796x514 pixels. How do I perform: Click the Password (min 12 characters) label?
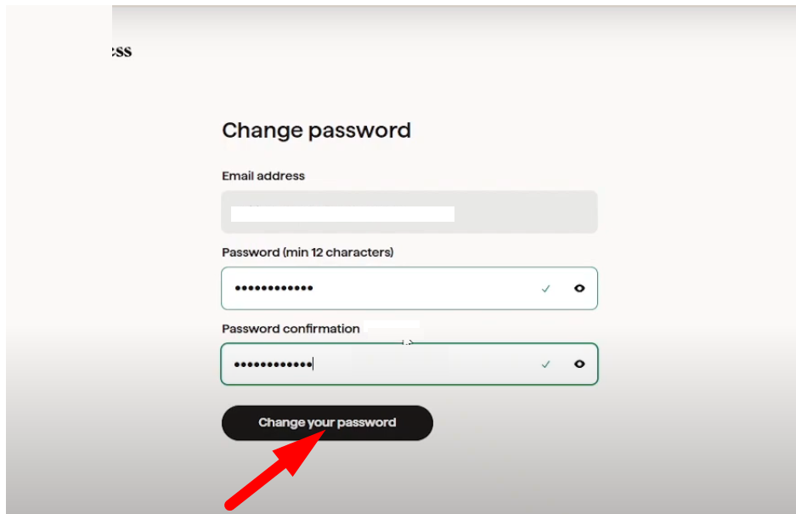tap(308, 252)
